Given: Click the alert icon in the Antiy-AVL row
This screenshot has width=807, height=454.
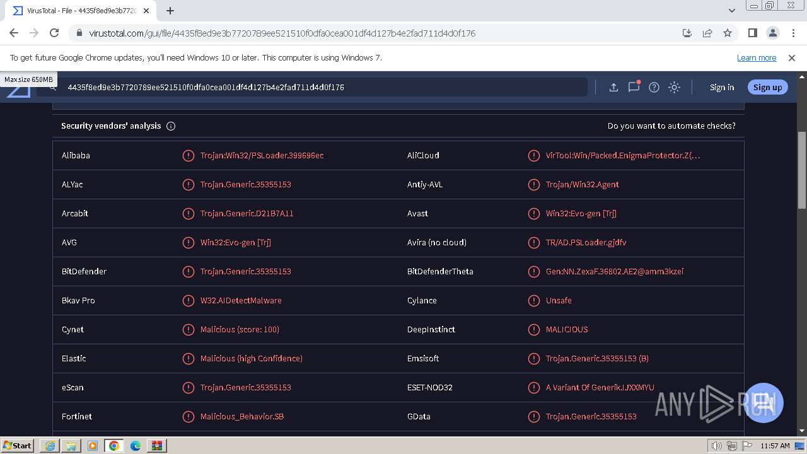Looking at the screenshot, I should coord(533,184).
